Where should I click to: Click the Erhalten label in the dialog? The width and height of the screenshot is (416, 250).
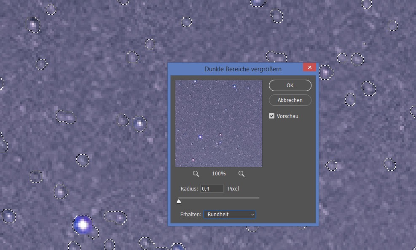pyautogui.click(x=190, y=215)
